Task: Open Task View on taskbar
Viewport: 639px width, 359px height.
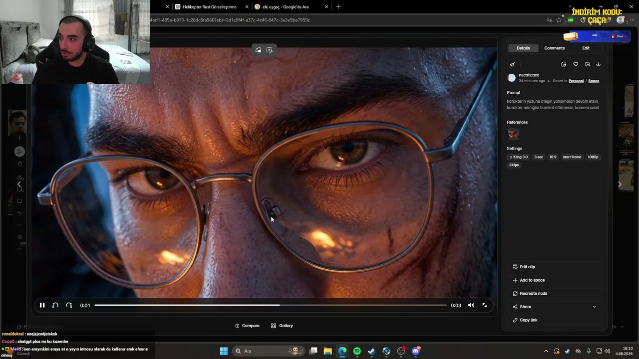Action: [313, 351]
